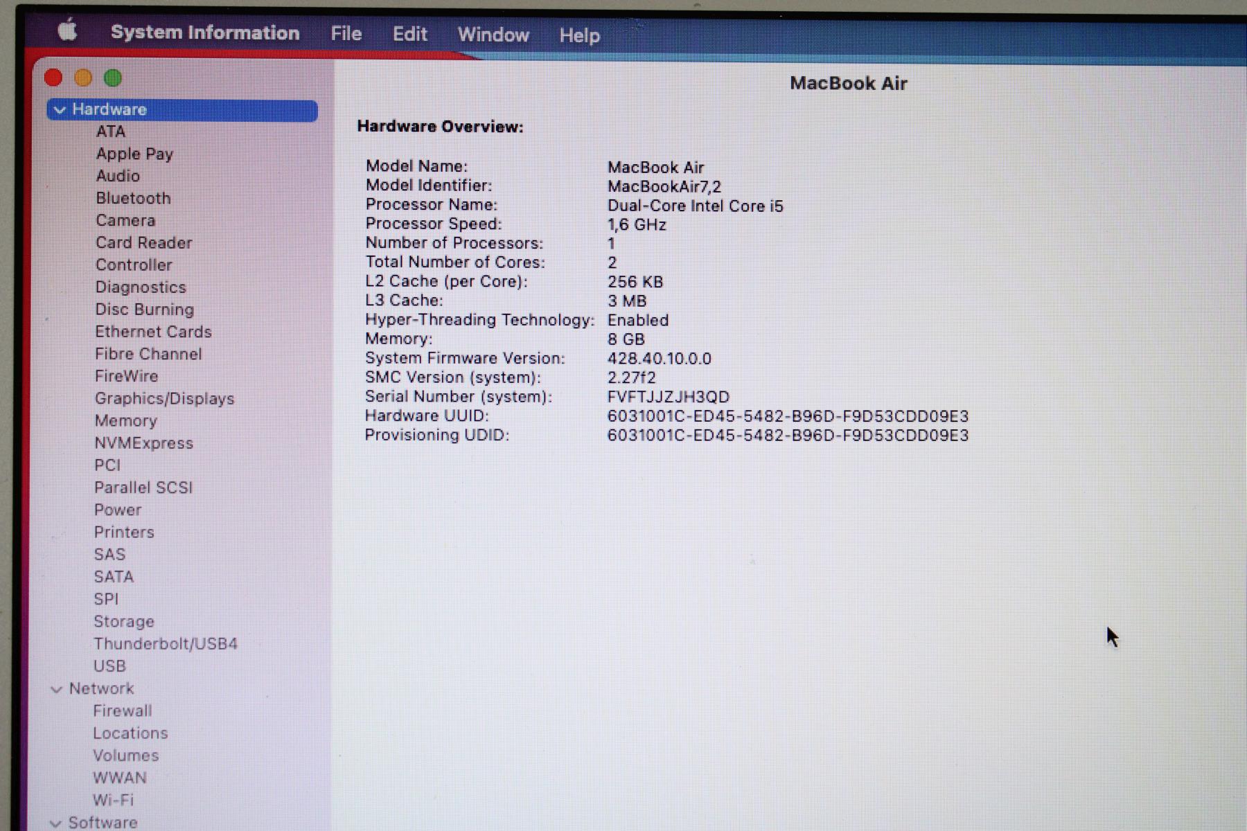
Task: Select SPI in the sidebar
Action: point(106,599)
